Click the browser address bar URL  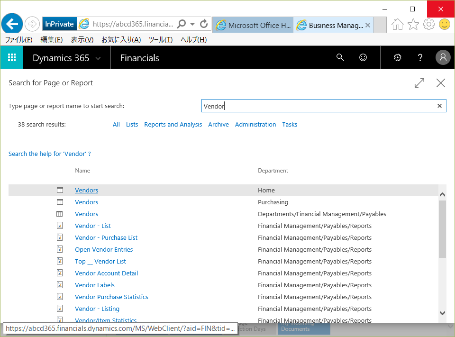coord(133,24)
